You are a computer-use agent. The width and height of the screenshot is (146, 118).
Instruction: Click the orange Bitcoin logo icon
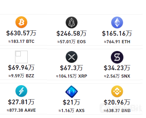coord(21,22)
